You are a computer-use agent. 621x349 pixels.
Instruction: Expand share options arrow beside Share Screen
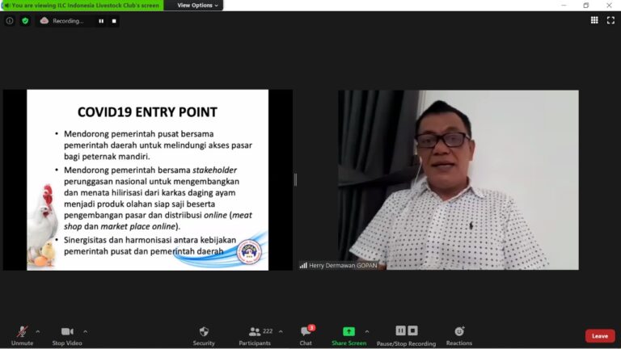click(366, 331)
